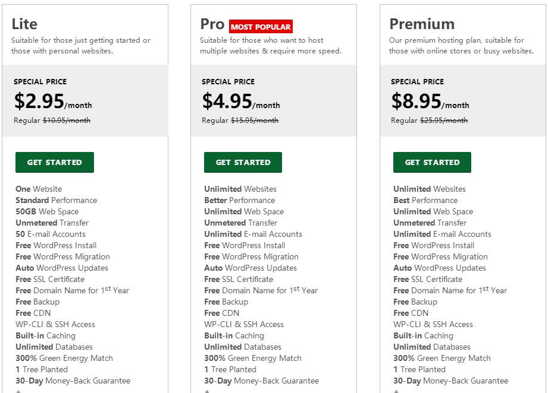Click "One Website" feature in Lite plan
Viewport: 548px width, 393px height.
[39, 189]
